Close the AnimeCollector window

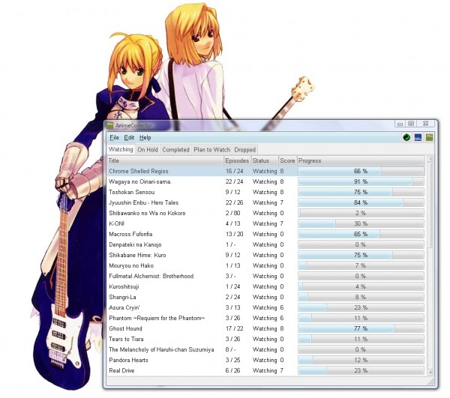point(425,124)
